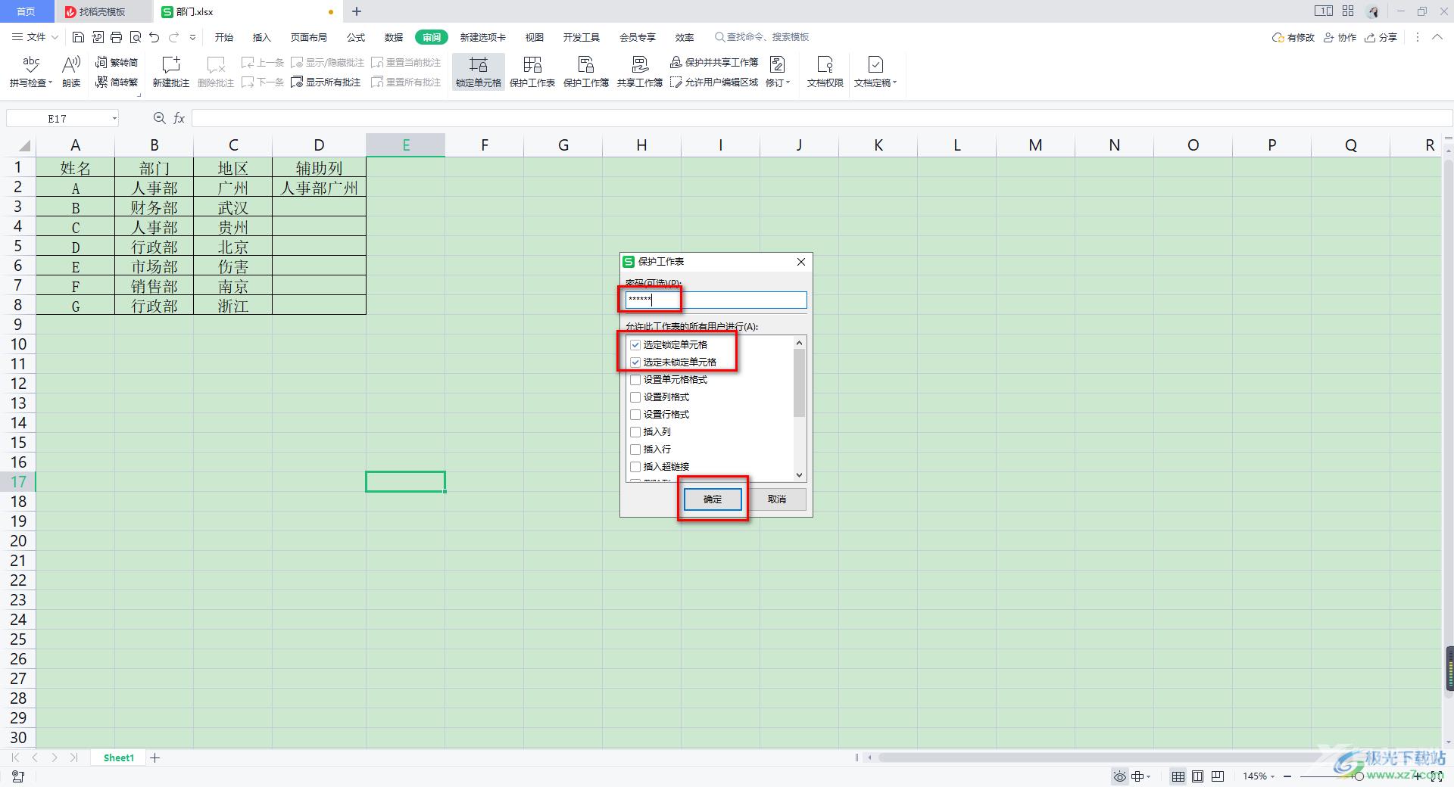This screenshot has width=1454, height=787.
Task: Click the password input field
Action: (716, 300)
